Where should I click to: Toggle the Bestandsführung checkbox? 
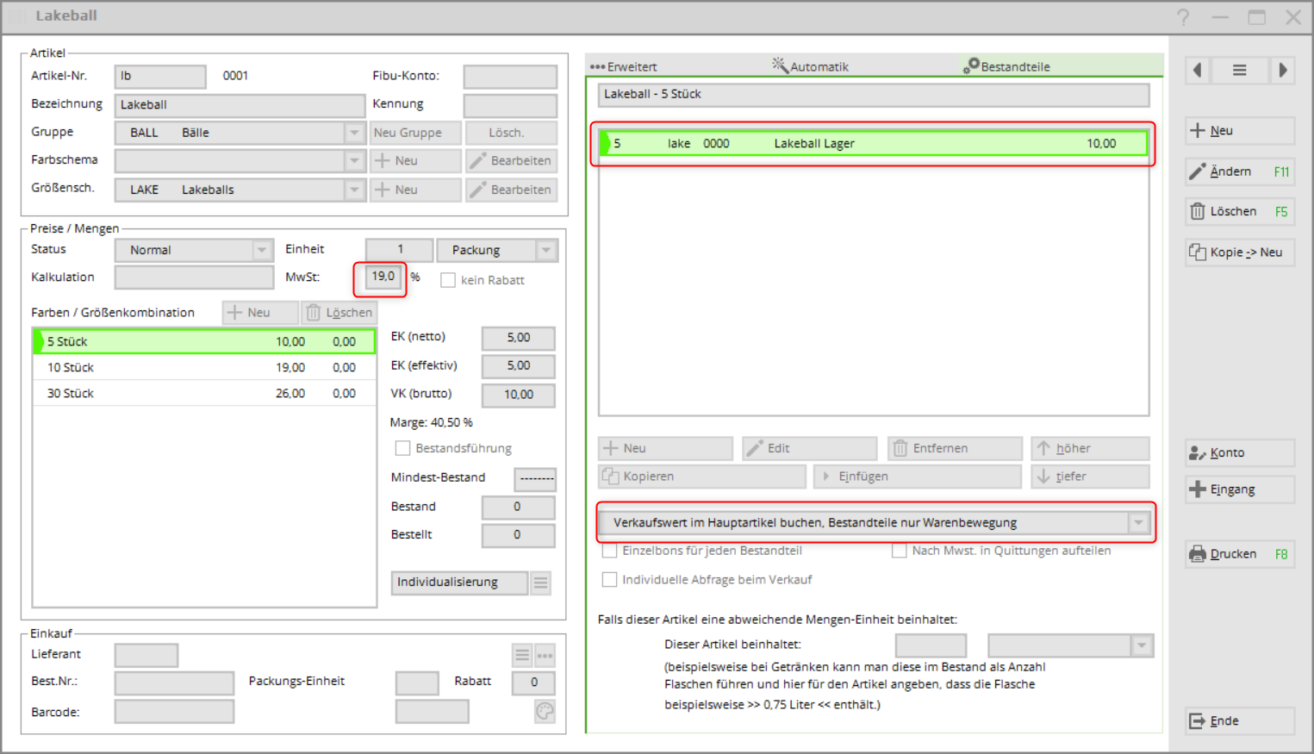[402, 449]
